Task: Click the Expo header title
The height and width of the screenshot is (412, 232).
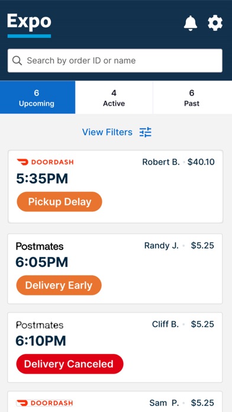Action: [29, 21]
